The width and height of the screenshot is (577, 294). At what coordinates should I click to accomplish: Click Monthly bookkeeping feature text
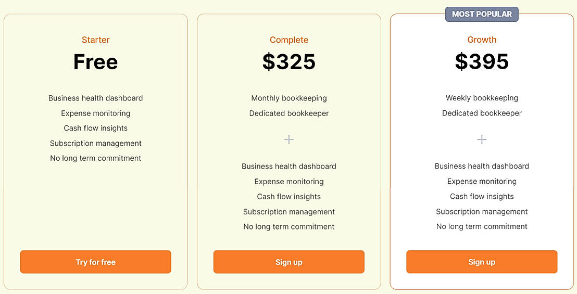(289, 98)
